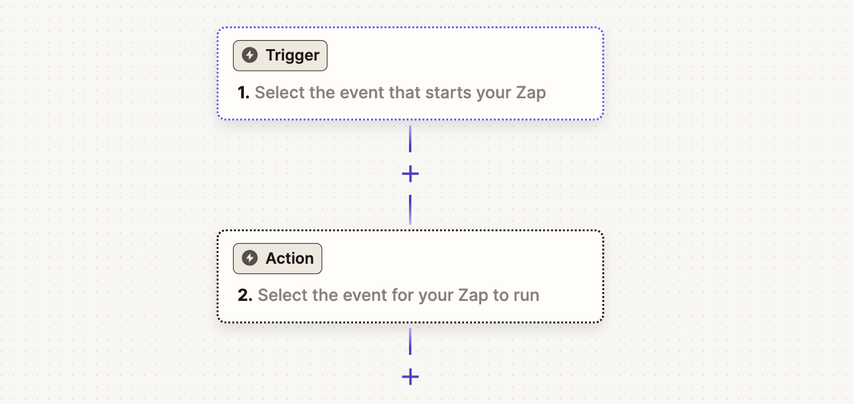Click step number 1 in Trigger card
854x404 pixels.
coord(243,93)
